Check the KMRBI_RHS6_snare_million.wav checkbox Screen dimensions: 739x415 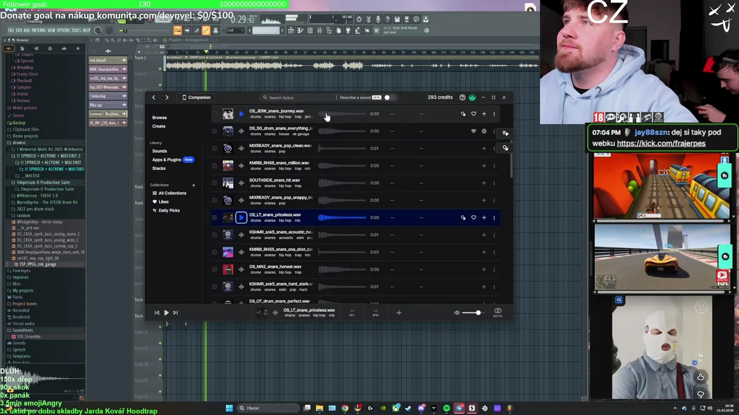tap(214, 165)
